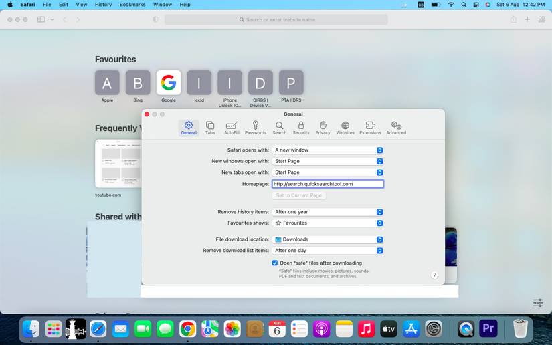Open the AutoFill preferences pane

point(232,128)
